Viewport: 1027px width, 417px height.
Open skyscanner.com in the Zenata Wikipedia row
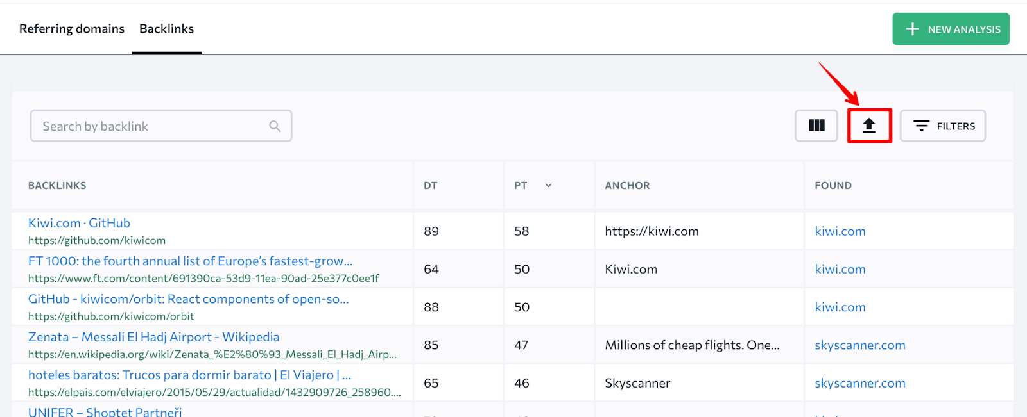[x=860, y=345]
